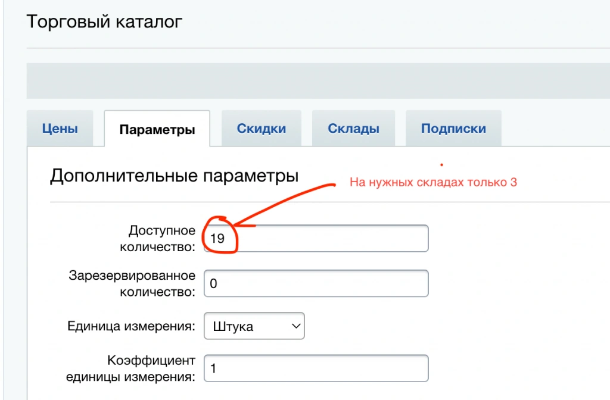This screenshot has height=400, width=610.
Task: Click the Торговый каталог heading
Action: pos(104,21)
